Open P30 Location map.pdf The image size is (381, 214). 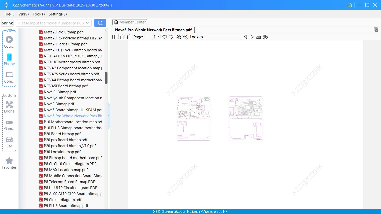point(60,152)
